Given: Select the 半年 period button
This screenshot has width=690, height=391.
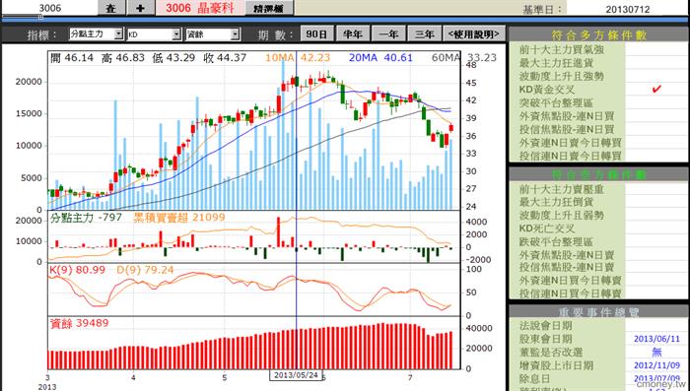Looking at the screenshot, I should tap(353, 34).
